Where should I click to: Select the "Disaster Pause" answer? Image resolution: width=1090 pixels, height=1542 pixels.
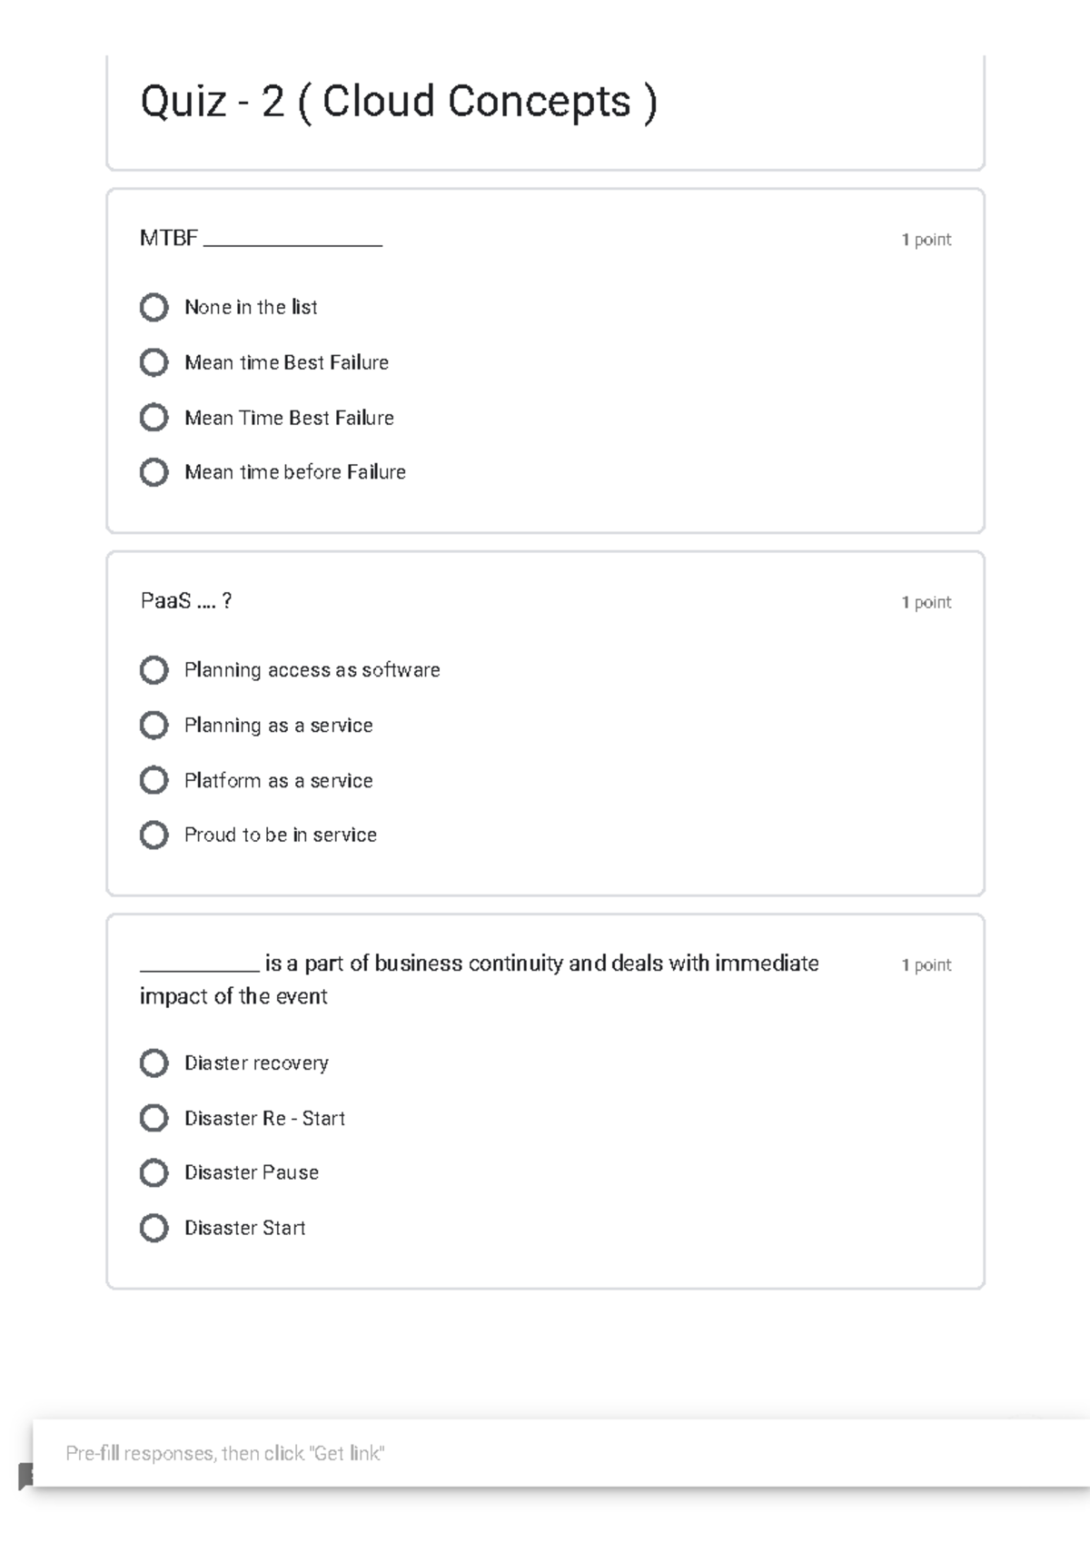click(155, 1173)
